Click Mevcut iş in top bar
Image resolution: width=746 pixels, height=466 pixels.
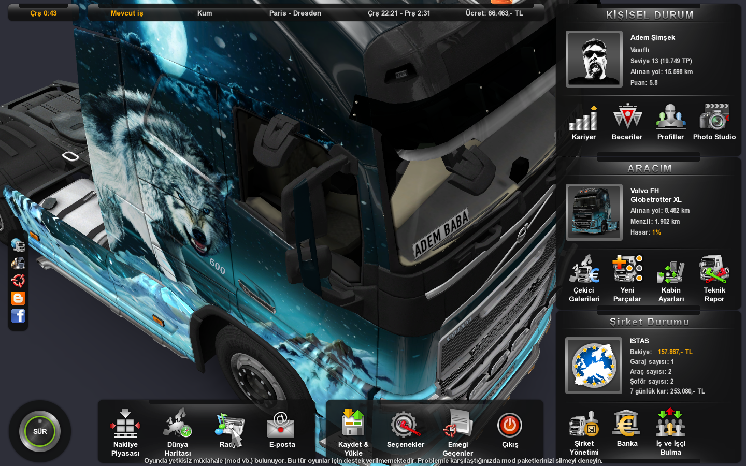click(127, 13)
